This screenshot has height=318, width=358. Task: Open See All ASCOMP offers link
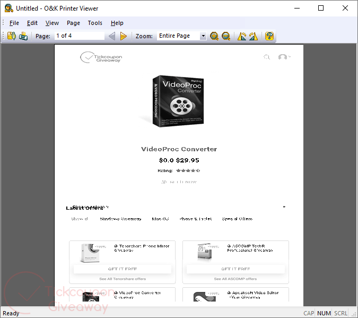click(x=235, y=279)
